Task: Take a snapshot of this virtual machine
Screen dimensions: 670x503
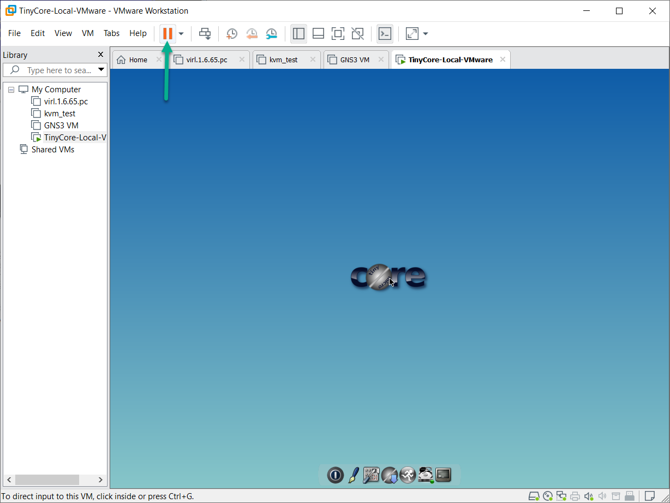Action: (x=232, y=34)
